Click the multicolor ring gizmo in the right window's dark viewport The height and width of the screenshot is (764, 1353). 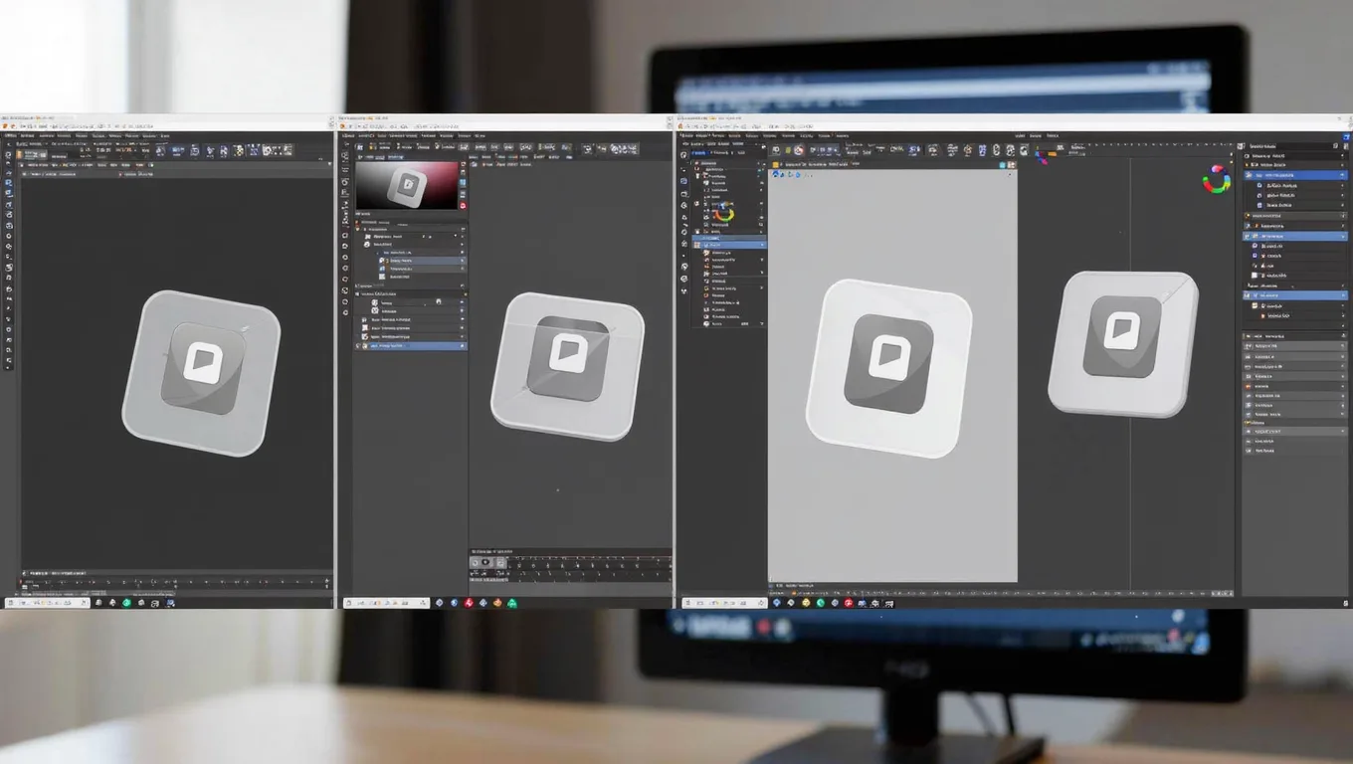[x=1216, y=180]
